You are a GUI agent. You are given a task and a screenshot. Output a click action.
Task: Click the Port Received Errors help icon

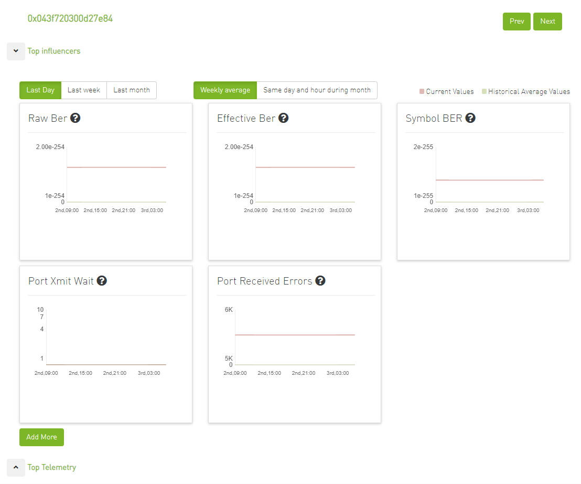click(320, 281)
